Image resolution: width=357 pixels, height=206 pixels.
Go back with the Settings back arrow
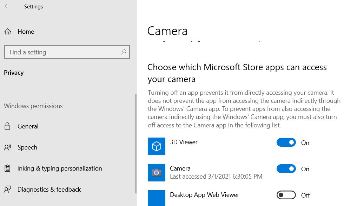click(7, 6)
